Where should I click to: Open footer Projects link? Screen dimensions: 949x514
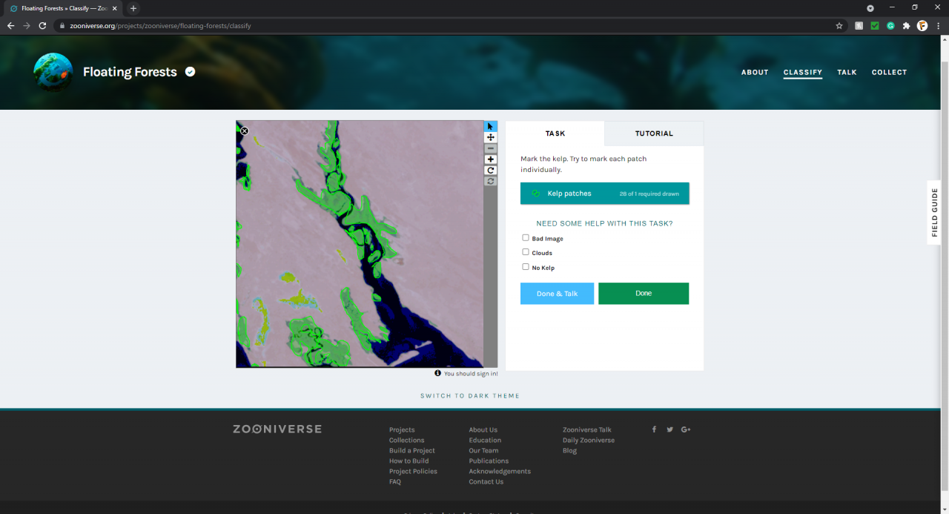tap(402, 430)
